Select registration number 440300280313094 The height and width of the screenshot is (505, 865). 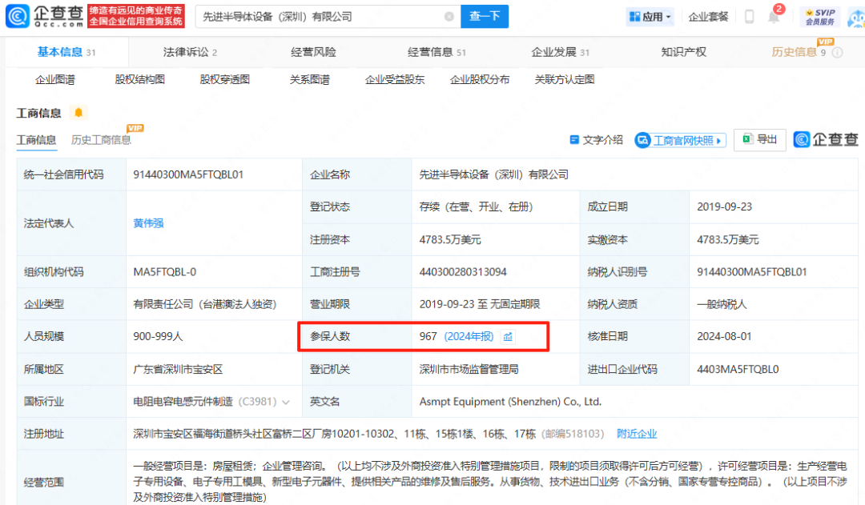(x=463, y=272)
